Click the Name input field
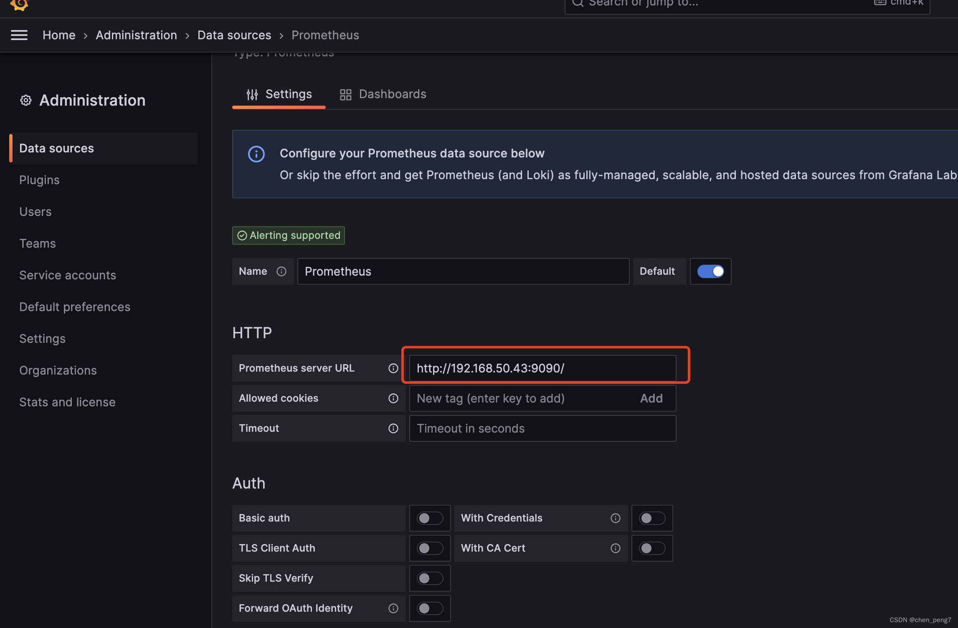 463,271
